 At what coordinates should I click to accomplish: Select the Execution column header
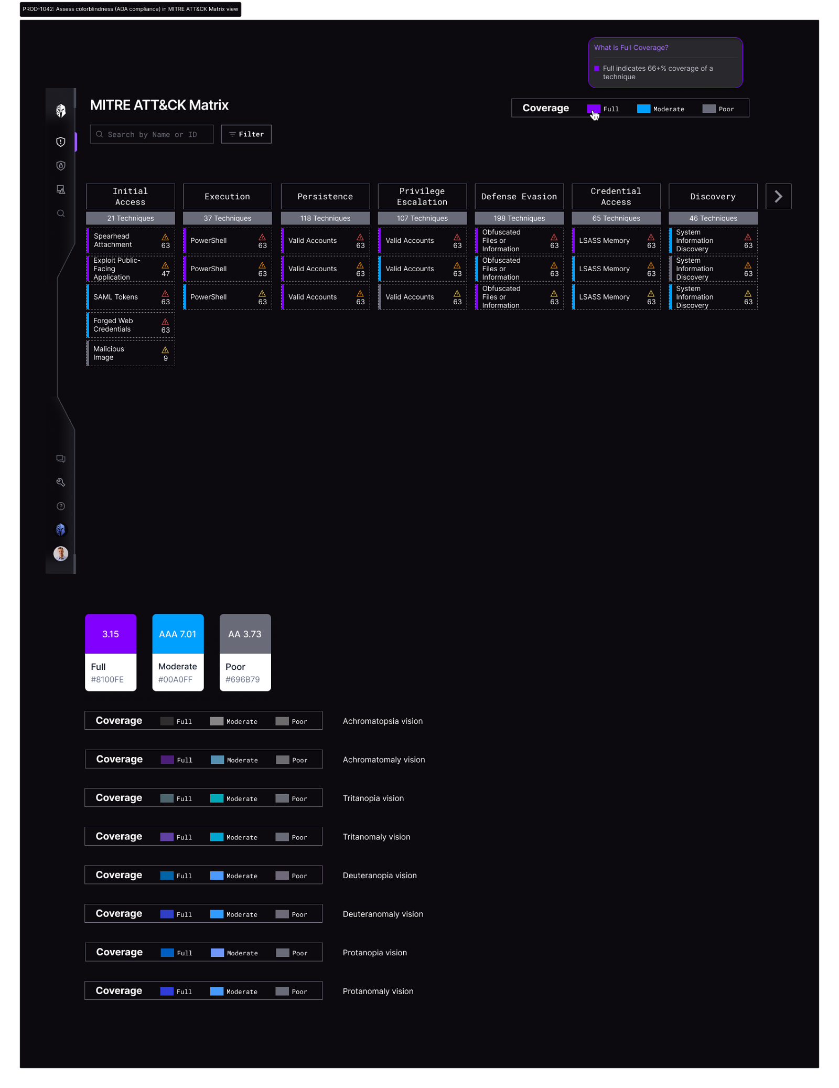pos(228,197)
